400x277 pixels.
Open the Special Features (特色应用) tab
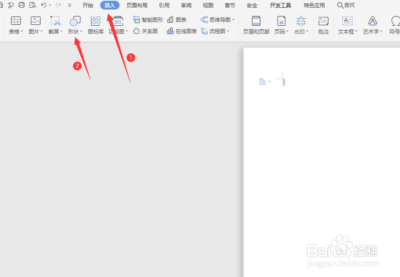click(314, 5)
